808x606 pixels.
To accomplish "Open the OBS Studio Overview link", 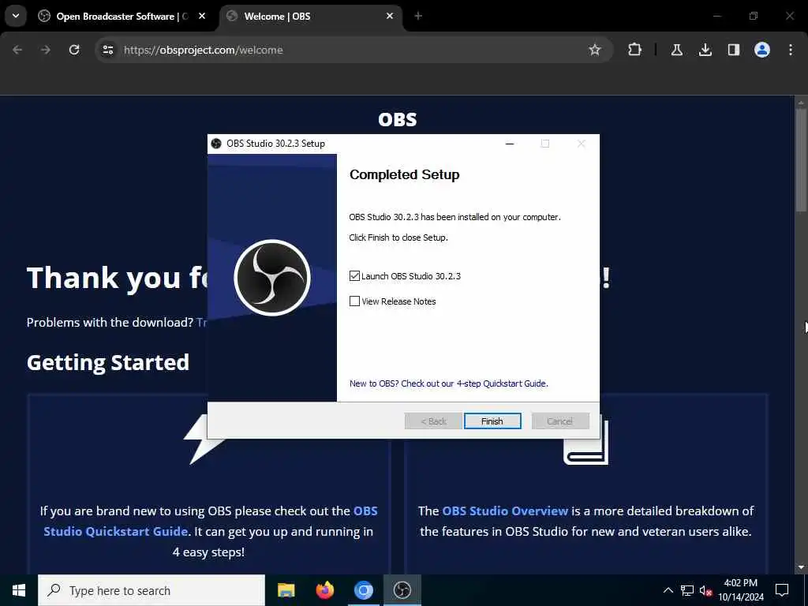I will pyautogui.click(x=505, y=511).
